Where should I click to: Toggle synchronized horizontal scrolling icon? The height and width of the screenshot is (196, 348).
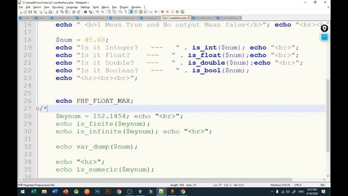[114, 11]
